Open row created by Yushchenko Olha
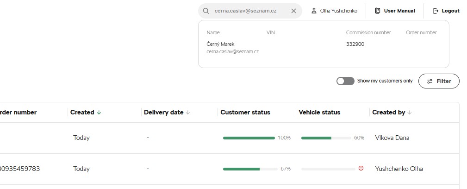This screenshot has height=189, width=467. (399, 169)
